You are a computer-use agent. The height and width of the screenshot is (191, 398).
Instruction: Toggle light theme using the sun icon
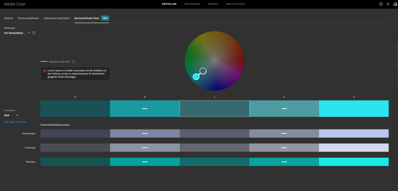(x=388, y=4)
